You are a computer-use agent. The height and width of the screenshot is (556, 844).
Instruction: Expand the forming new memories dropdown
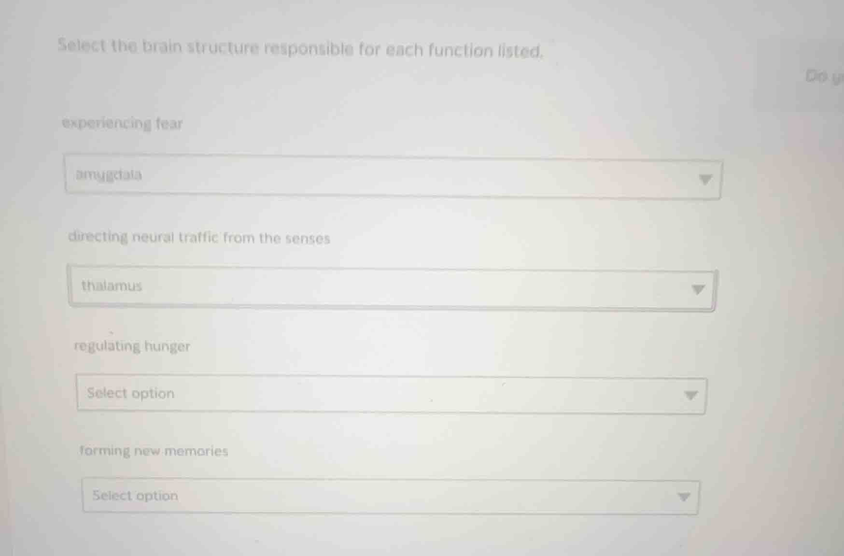pyautogui.click(x=390, y=496)
